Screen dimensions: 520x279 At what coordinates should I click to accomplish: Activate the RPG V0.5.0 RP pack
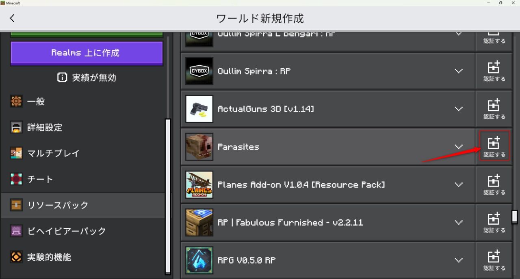click(x=494, y=260)
